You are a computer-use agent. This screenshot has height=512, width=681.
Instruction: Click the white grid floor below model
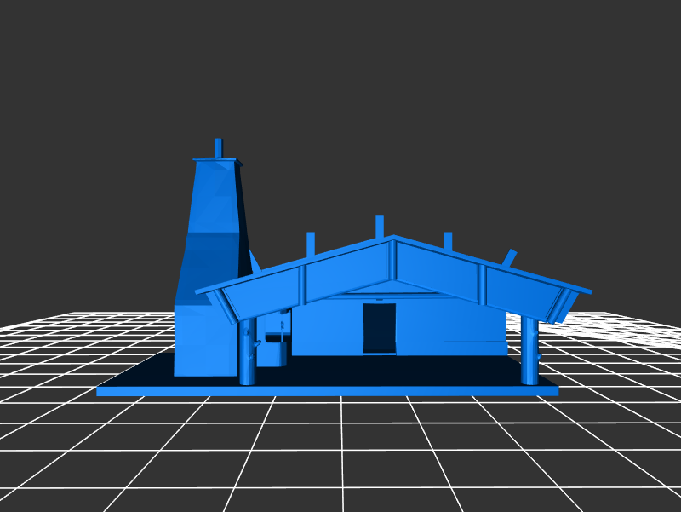point(340,452)
